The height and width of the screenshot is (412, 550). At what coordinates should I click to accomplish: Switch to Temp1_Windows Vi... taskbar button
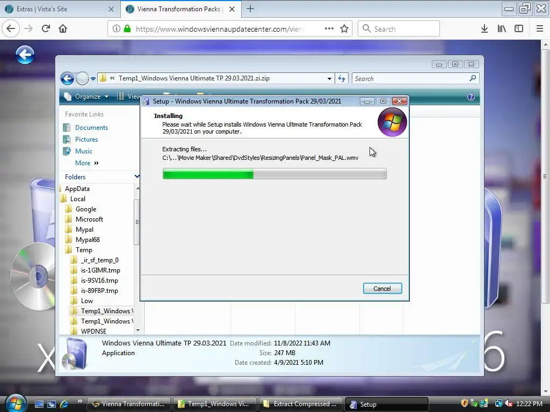pos(214,404)
